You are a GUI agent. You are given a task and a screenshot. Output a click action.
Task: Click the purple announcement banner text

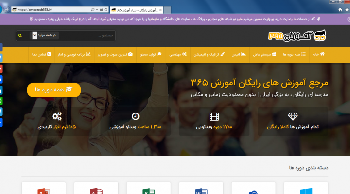click(x=175, y=19)
